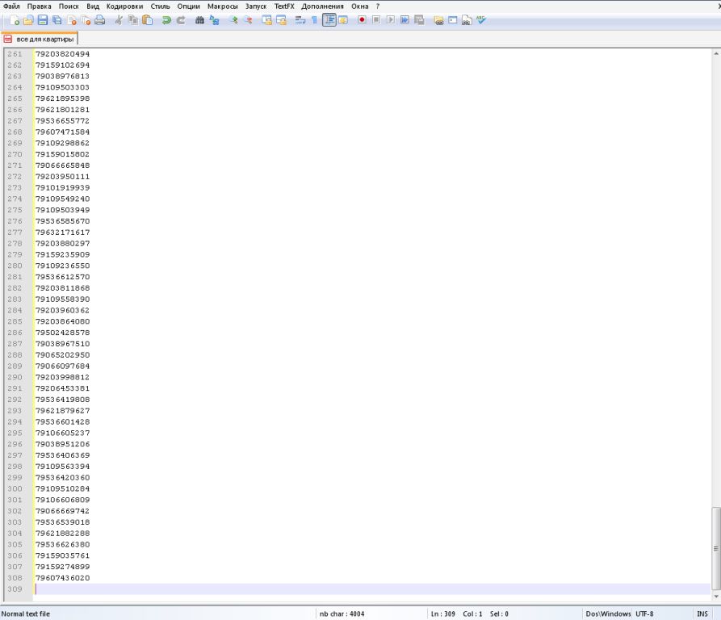Open the Правка menu
The height and width of the screenshot is (620, 721).
pyautogui.click(x=39, y=6)
